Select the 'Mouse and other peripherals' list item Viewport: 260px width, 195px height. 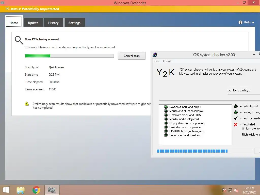(x=186, y=111)
